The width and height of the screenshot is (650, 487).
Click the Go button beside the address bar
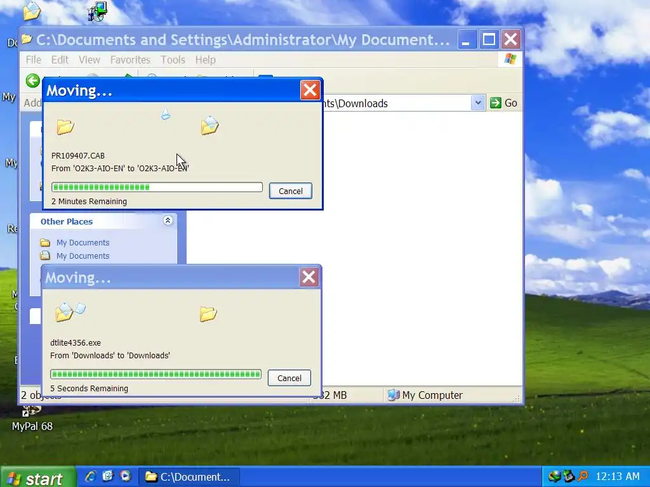(503, 103)
